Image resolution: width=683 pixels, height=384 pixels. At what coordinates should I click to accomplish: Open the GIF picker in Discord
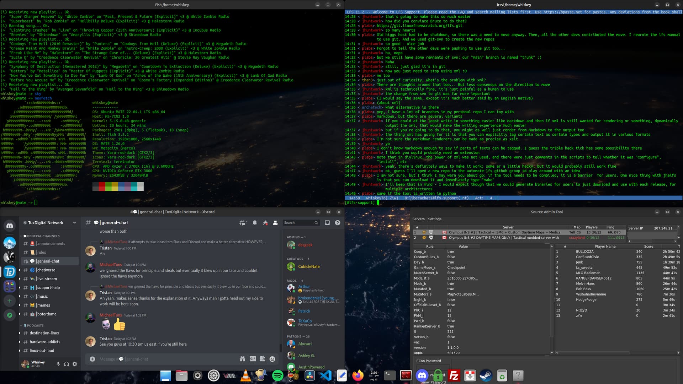pos(253,359)
